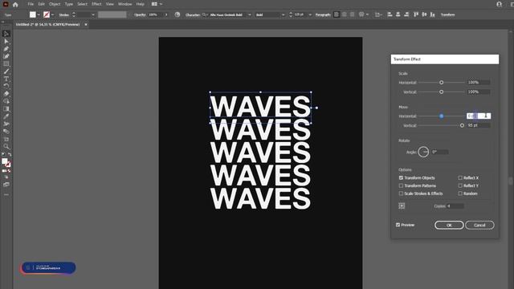Align paragraph right in the control bar
The image size is (514, 289).
[353, 14]
